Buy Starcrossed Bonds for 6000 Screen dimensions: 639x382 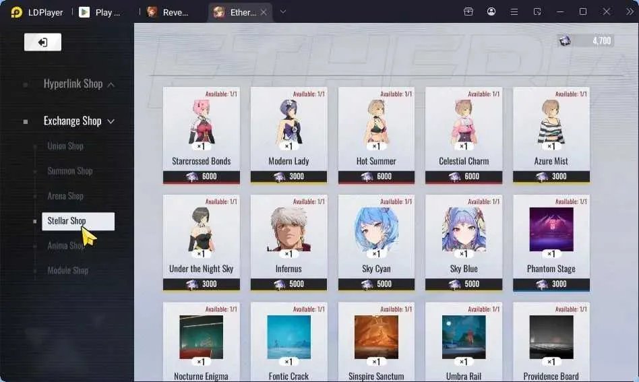202,177
